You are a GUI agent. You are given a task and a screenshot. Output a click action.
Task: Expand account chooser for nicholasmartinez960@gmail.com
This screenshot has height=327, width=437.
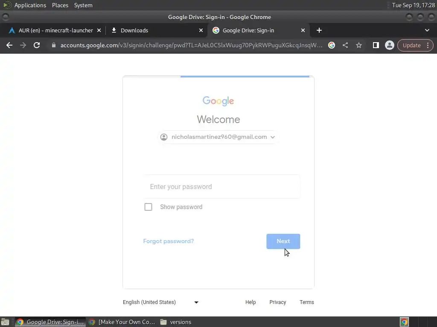pyautogui.click(x=218, y=137)
